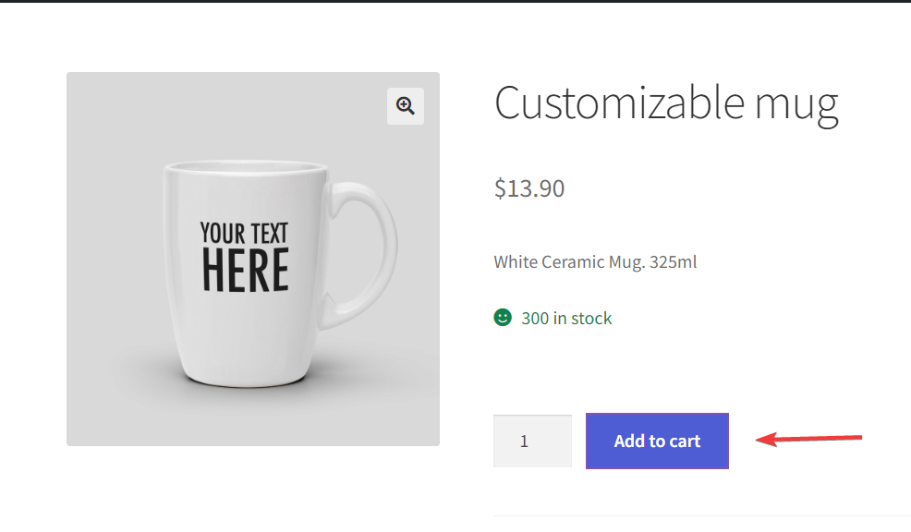The width and height of the screenshot is (911, 532).
Task: Click the dark bar at page top
Action: 455,1
